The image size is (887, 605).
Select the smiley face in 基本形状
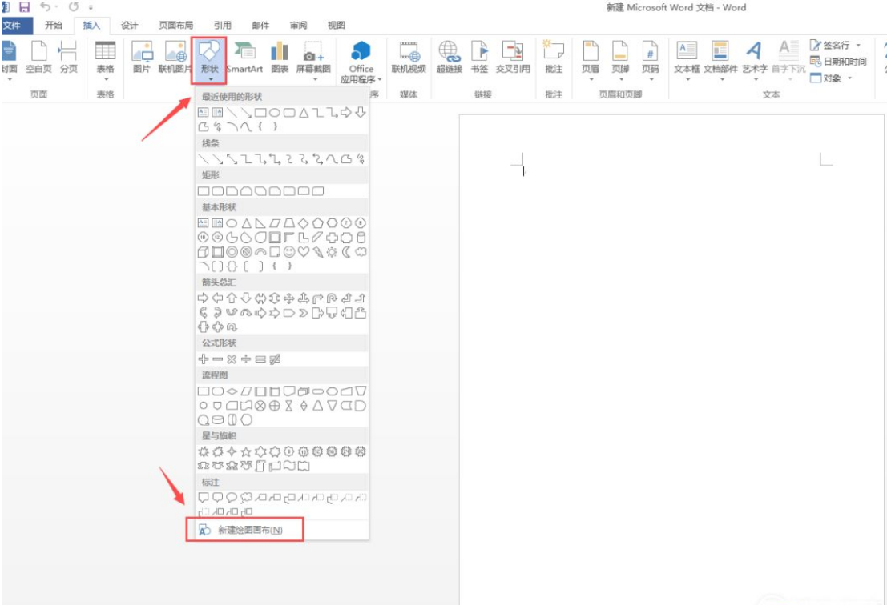(x=289, y=252)
